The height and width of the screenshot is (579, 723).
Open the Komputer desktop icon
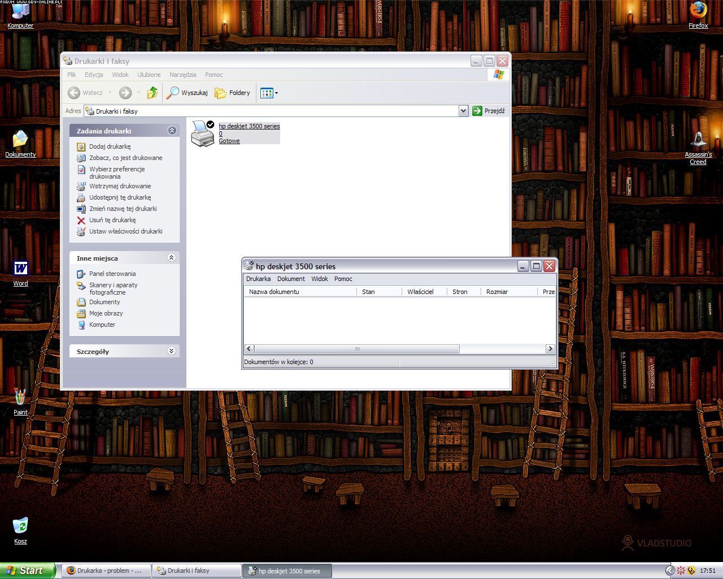point(20,15)
